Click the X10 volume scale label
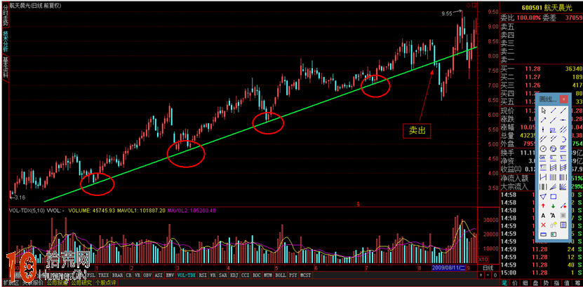 click(483, 259)
